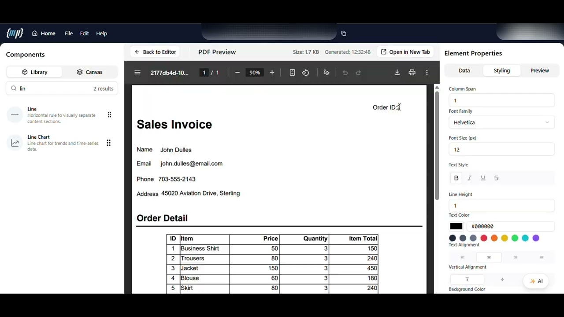The height and width of the screenshot is (317, 564).
Task: Open PDF in New Tab
Action: click(405, 52)
